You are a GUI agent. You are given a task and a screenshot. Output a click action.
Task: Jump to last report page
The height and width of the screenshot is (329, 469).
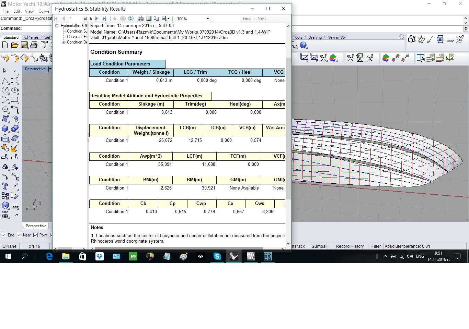point(104,19)
